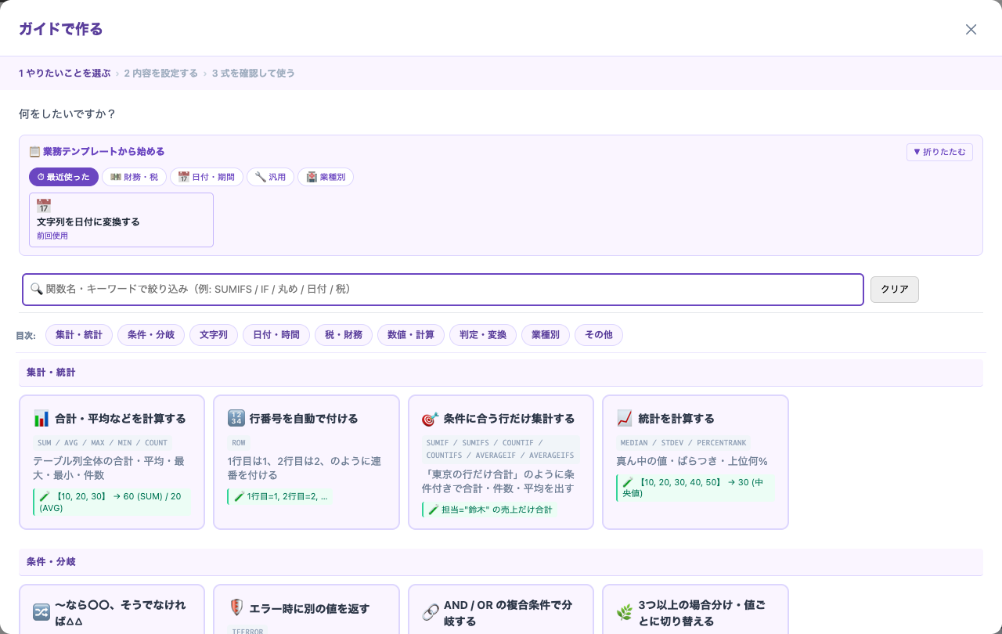The height and width of the screenshot is (634, 1002).
Task: Go to step 2 内容を設定する
Action: (x=160, y=74)
